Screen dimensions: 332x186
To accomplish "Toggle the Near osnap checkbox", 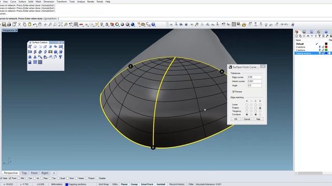I will tap(1, 178).
